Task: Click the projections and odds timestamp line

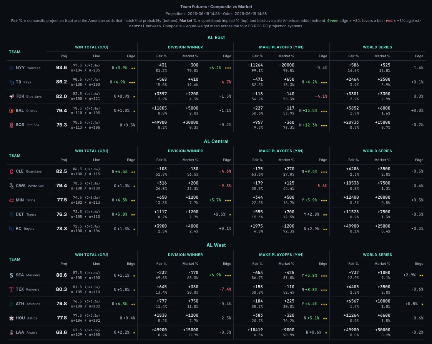Action: click(x=216, y=13)
